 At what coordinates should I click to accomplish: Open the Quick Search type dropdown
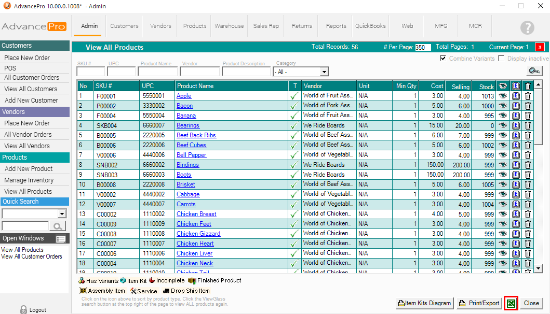pos(62,213)
